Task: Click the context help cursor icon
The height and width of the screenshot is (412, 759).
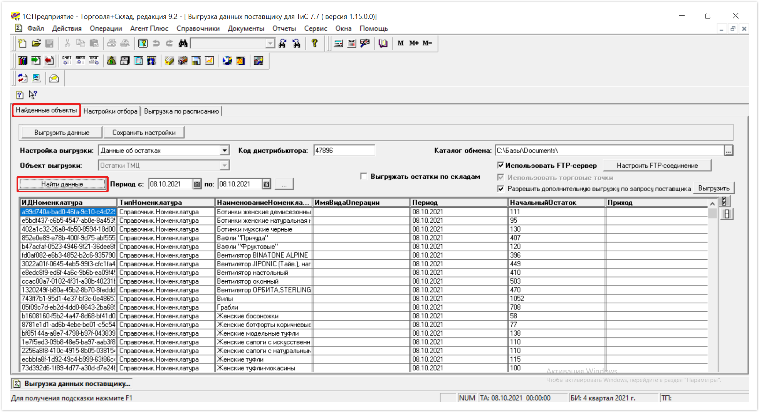Action: pos(33,94)
